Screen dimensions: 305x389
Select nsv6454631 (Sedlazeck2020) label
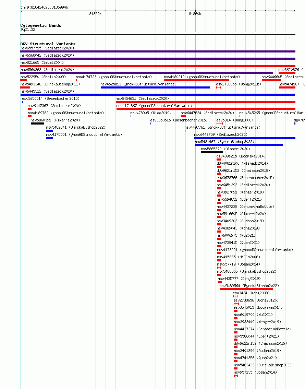[x=142, y=98]
